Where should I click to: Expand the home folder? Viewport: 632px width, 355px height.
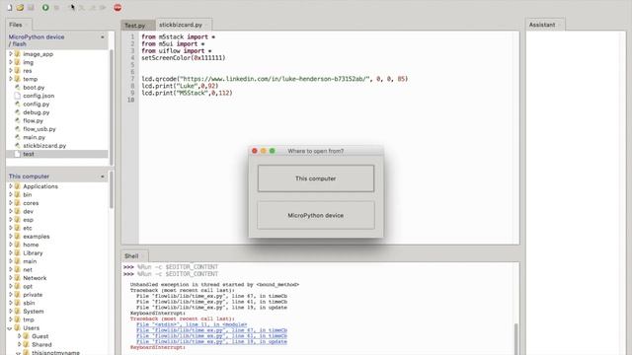pos(11,245)
